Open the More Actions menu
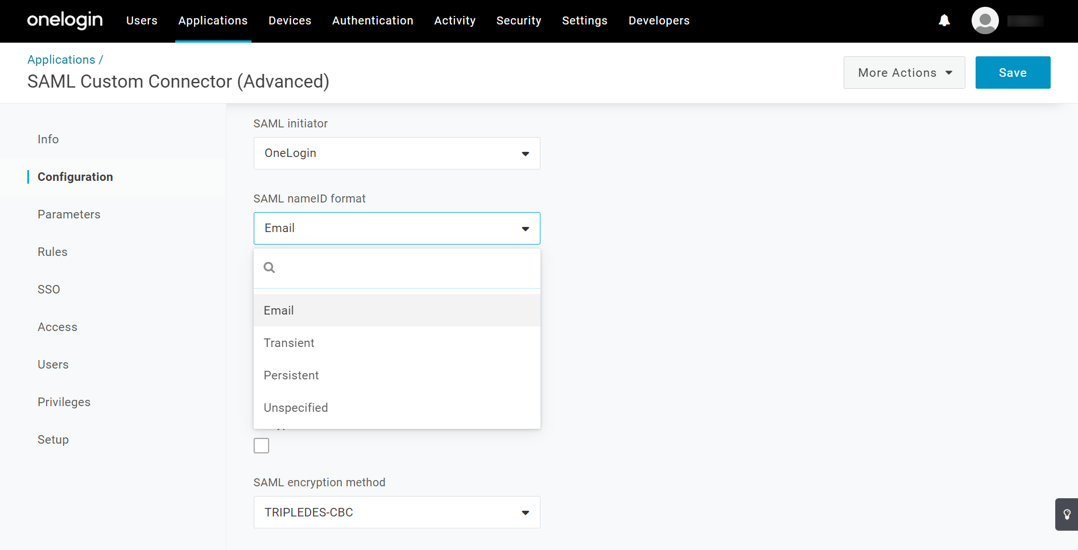 pyautogui.click(x=904, y=72)
